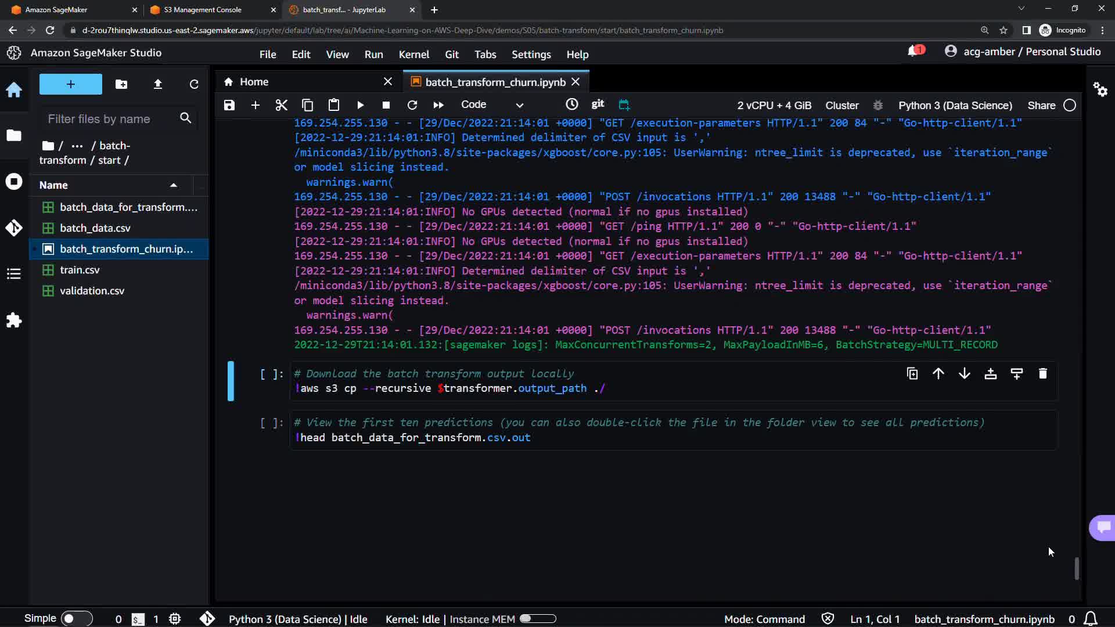Open the cell type Code dropdown

click(x=492, y=105)
